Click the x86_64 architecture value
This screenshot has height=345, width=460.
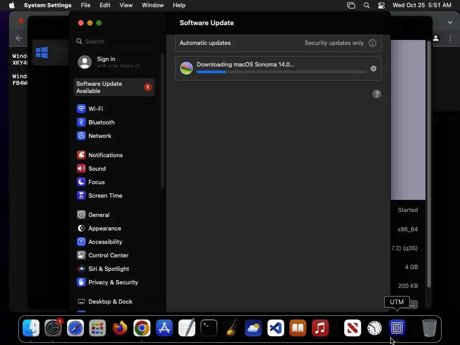407,230
